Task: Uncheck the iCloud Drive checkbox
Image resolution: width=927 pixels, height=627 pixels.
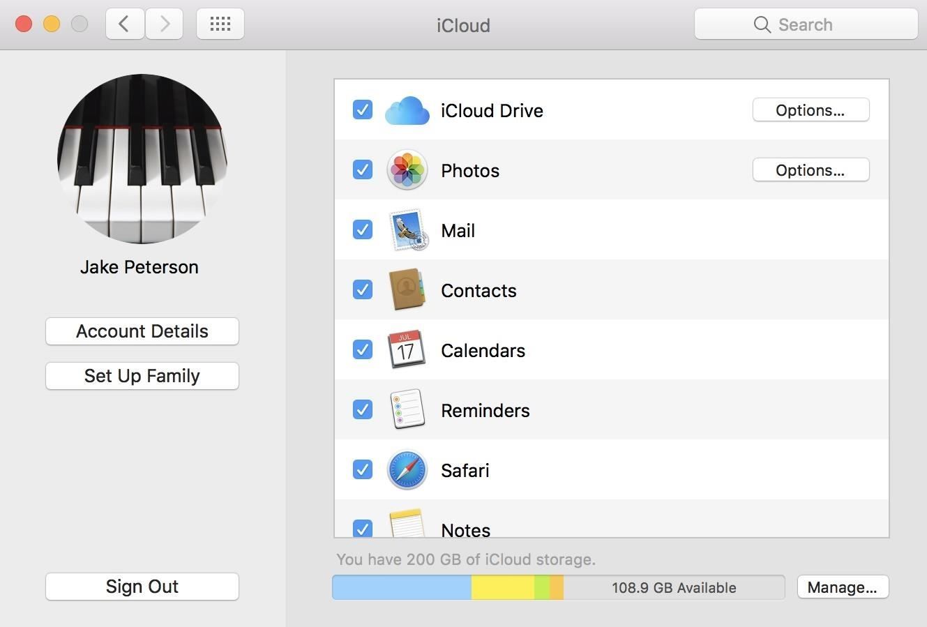Action: tap(363, 110)
